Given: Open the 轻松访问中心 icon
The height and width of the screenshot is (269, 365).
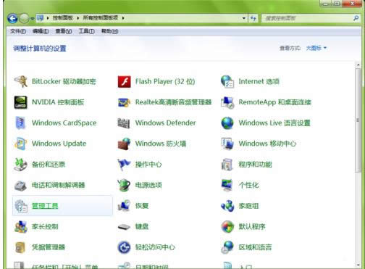Looking at the screenshot, I should point(124,247).
